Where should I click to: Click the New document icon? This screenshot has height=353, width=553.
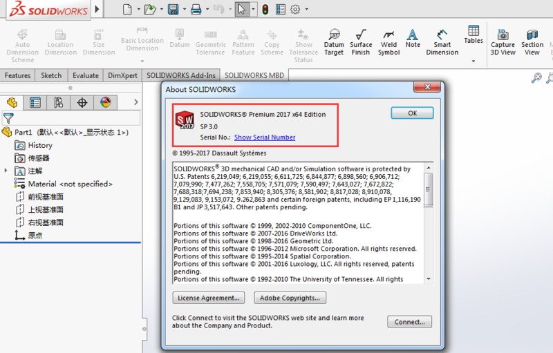[127, 9]
